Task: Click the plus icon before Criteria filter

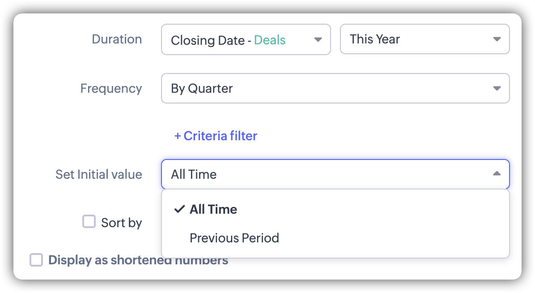Action: [x=178, y=136]
